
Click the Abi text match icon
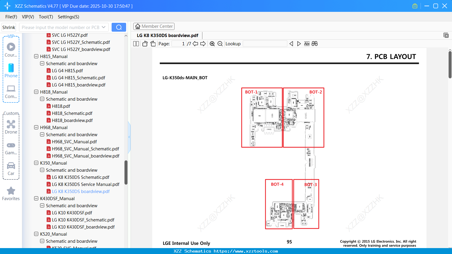[x=307, y=44]
